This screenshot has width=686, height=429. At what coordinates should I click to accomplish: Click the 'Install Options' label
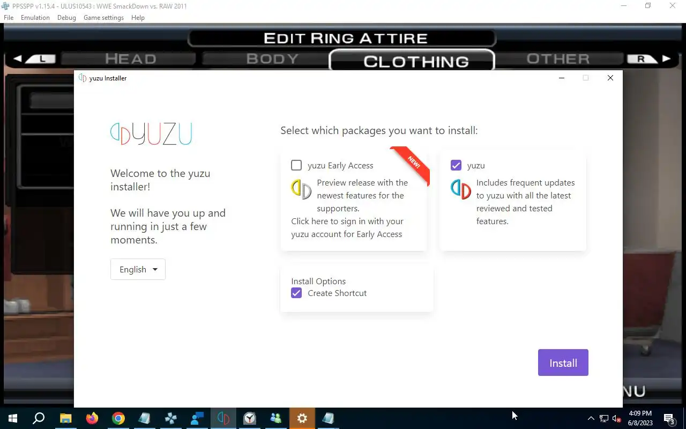(x=318, y=281)
